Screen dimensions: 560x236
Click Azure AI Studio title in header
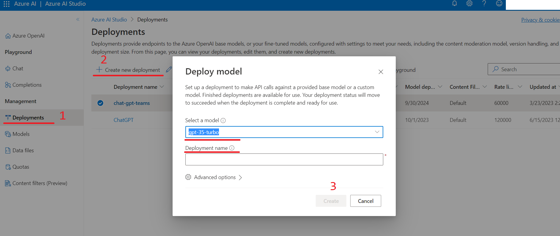[x=65, y=4]
